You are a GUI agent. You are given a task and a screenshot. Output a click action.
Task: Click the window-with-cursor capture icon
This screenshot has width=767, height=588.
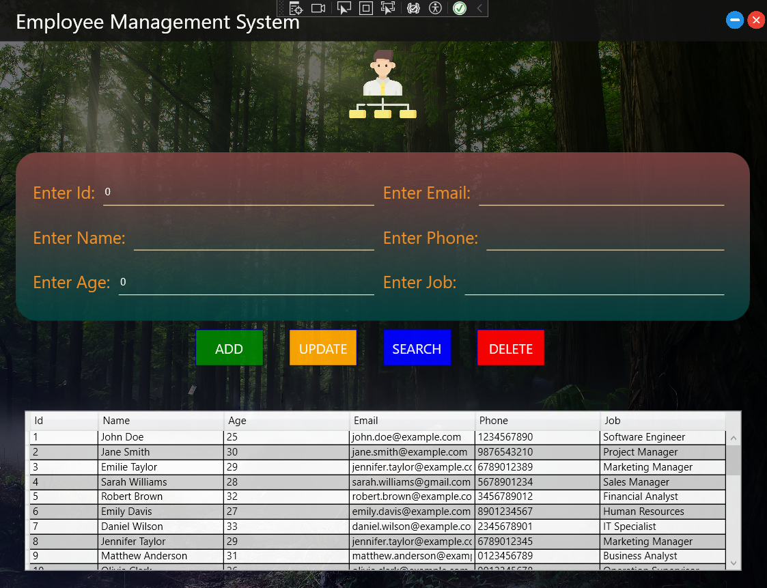[389, 8]
